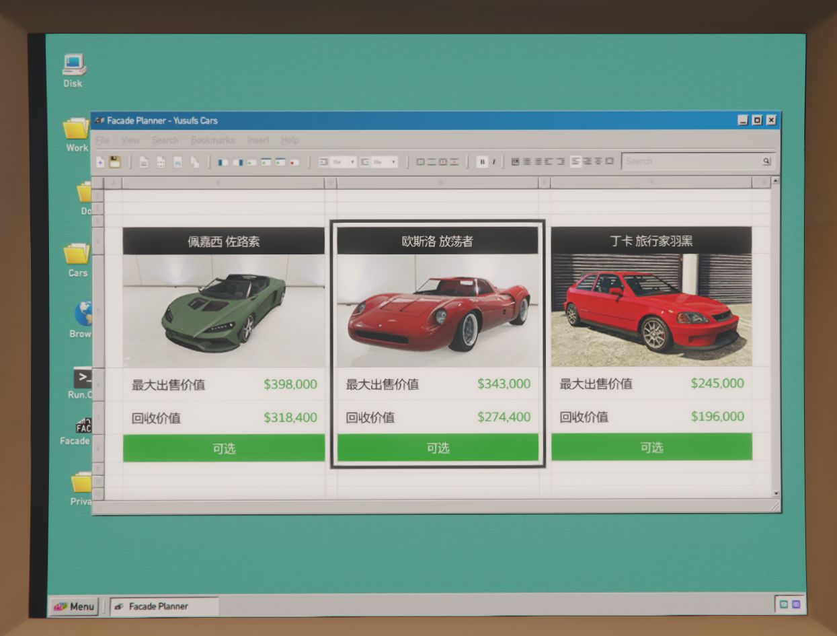
Task: Click the 佩嘉西 佐路索 title header
Action: tap(224, 242)
